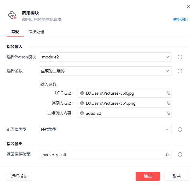This screenshot has height=186, width=195.
Task: Open the module2 Python module dropdown
Action: [x=105, y=57]
